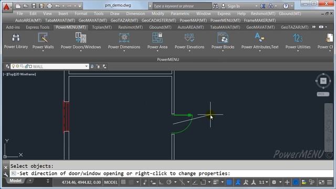Screen dimensions: 336x189
Task: Click in the command line prompt
Action: coord(172,173)
